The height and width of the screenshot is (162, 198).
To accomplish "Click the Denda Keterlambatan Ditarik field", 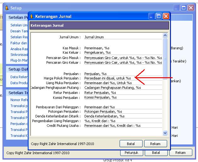I will [x=123, y=116].
